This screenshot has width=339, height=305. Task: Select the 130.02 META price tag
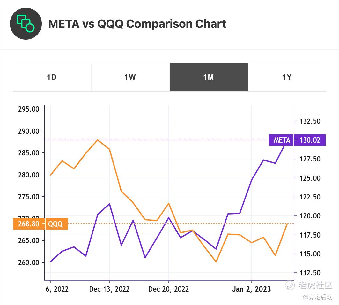[310, 140]
